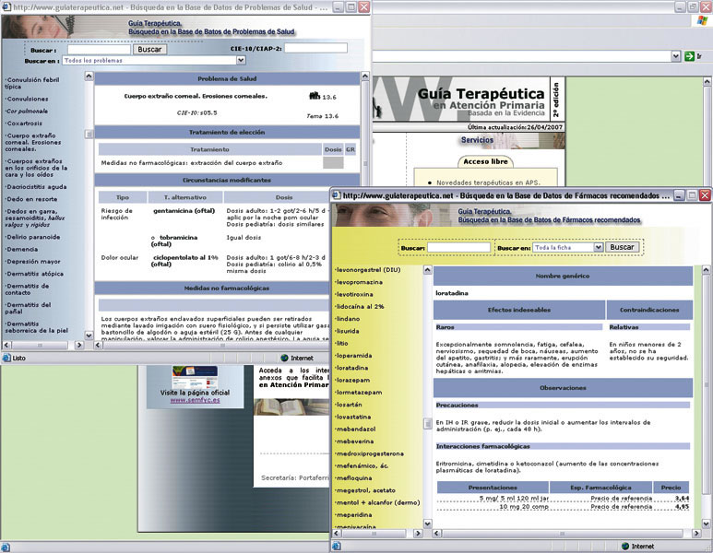Viewport: 713px width, 553px height.
Task: Click the main browser page scrollbar up arrow
Action: [x=707, y=82]
